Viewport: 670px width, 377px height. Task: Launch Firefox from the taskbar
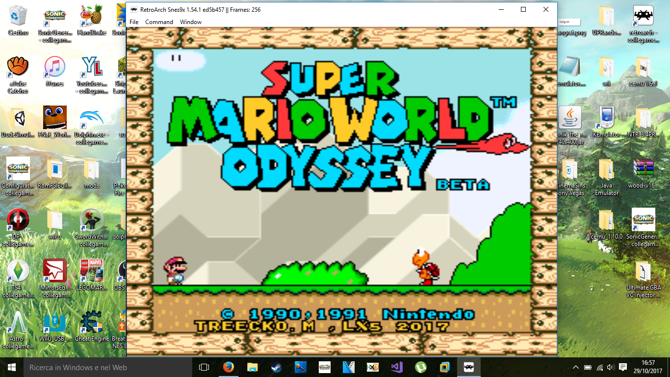pyautogui.click(x=228, y=367)
